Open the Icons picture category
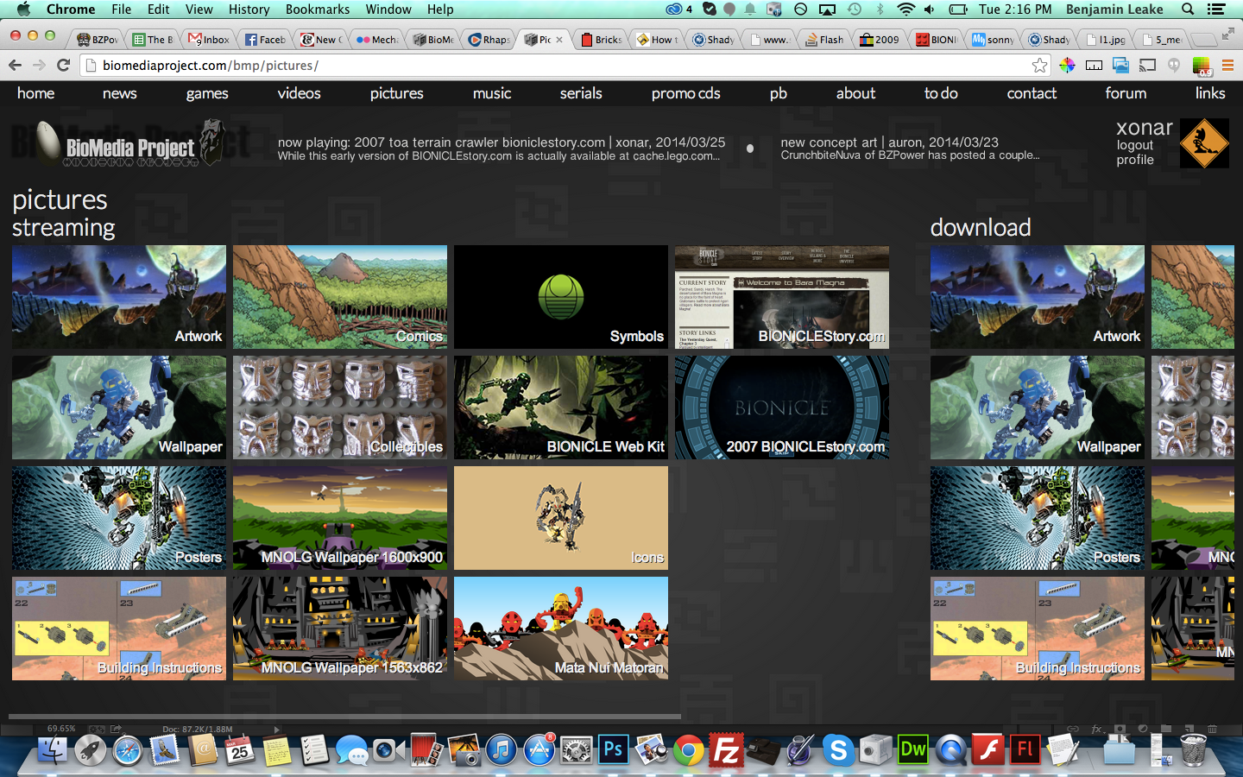This screenshot has height=777, width=1243. (561, 518)
